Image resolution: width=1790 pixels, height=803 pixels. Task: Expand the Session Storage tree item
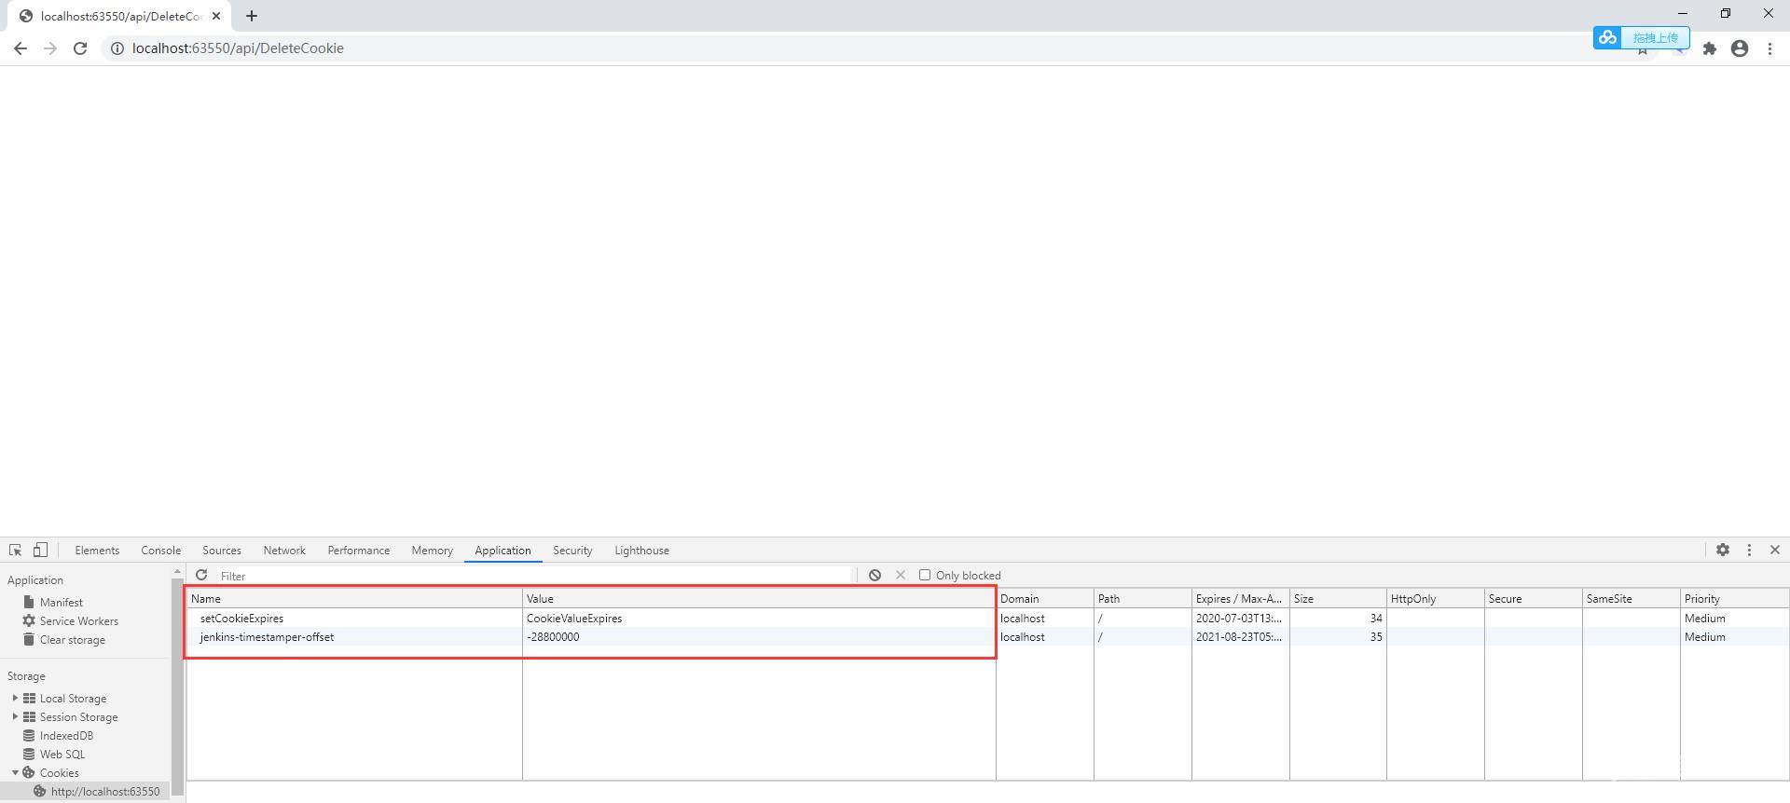tap(15, 717)
